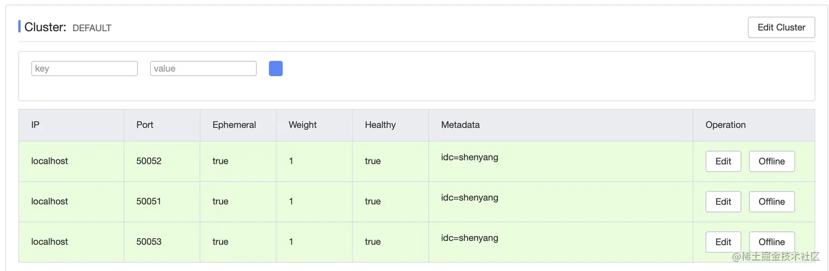Edit the instance on port 50052

pyautogui.click(x=723, y=162)
